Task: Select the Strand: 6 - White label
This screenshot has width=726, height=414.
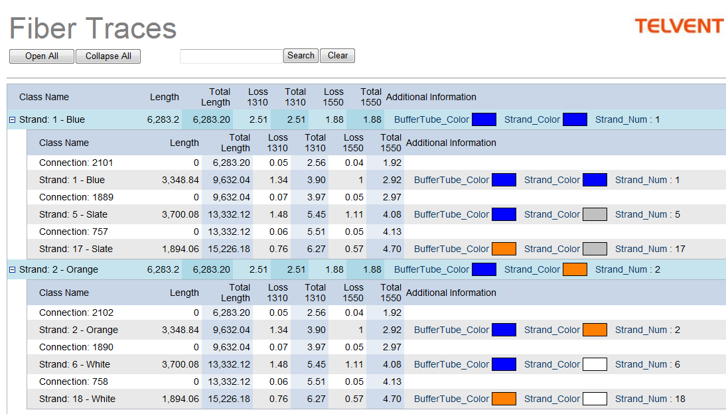Action: point(74,364)
